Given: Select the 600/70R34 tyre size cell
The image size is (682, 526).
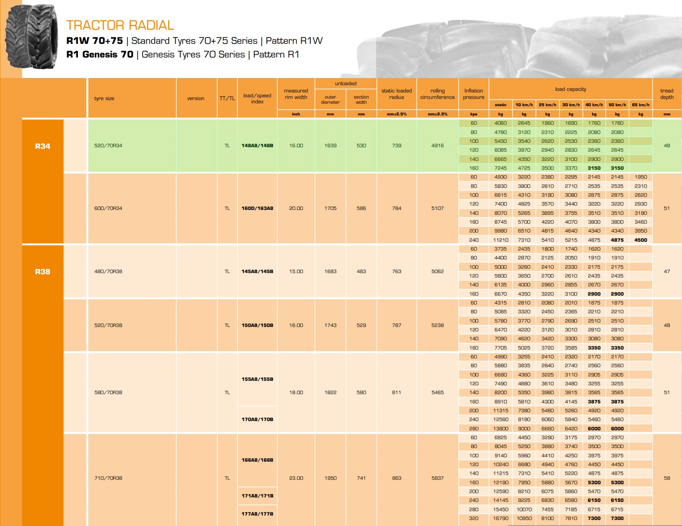Looking at the screenshot, I should (x=108, y=208).
